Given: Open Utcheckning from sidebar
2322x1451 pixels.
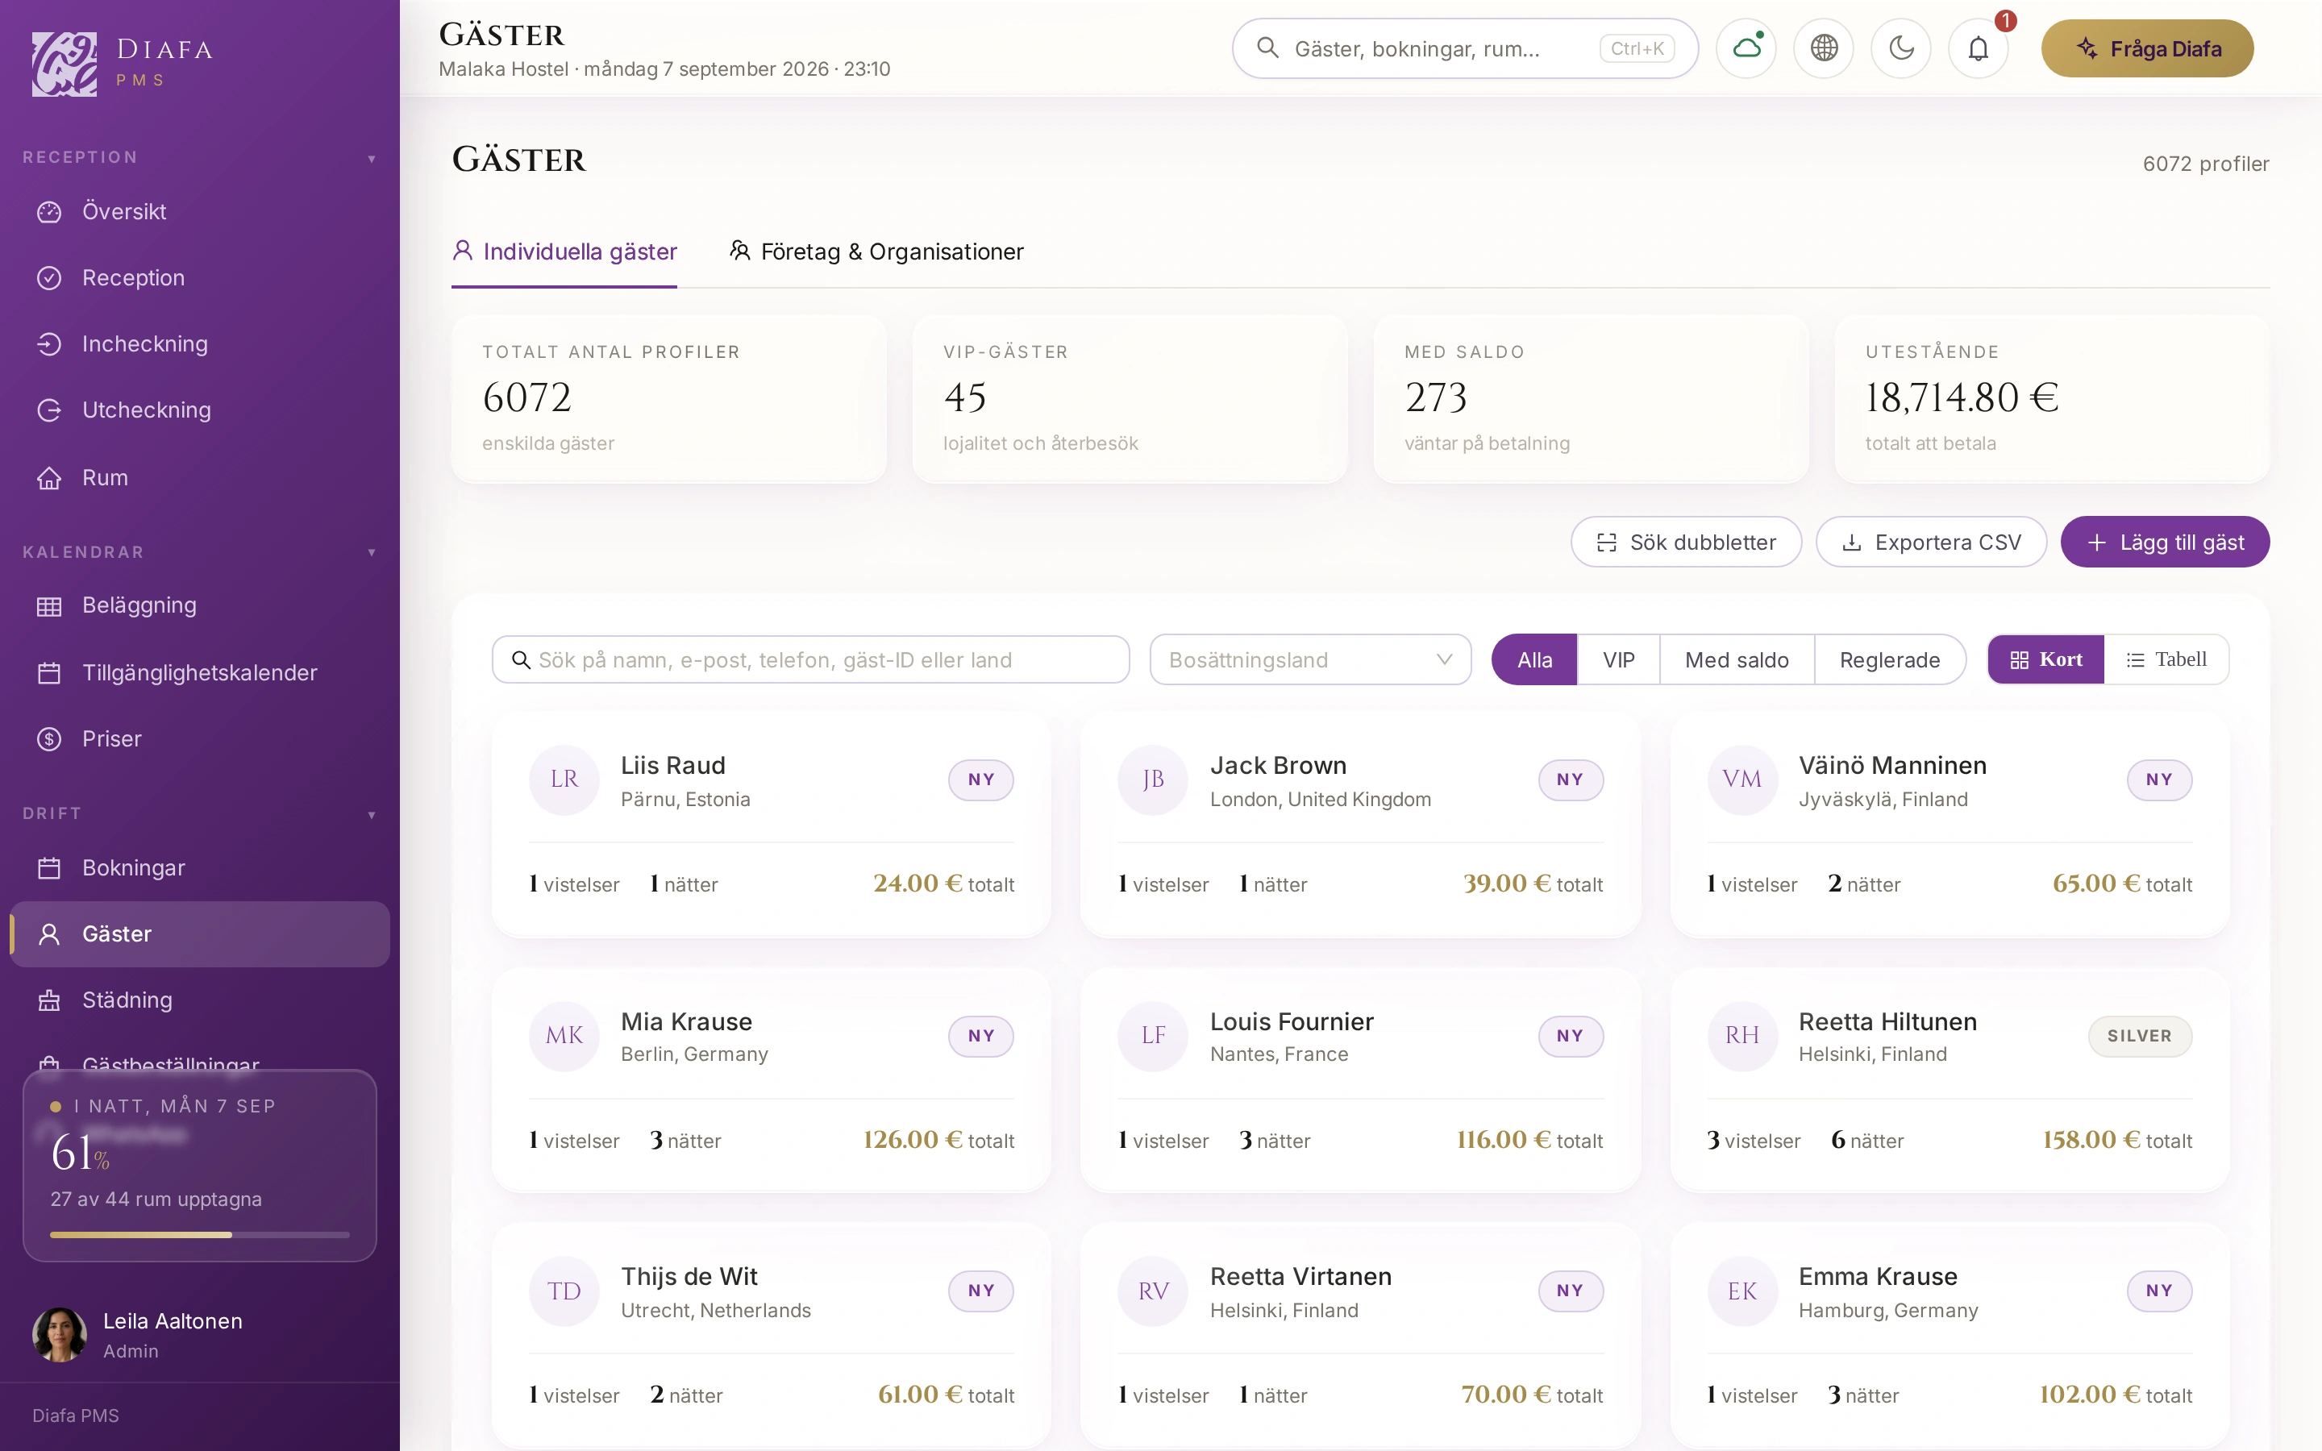Looking at the screenshot, I should click(x=200, y=410).
